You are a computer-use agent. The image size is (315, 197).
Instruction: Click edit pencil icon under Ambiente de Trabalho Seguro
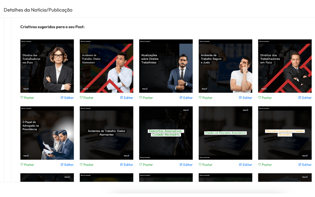pyautogui.click(x=240, y=98)
